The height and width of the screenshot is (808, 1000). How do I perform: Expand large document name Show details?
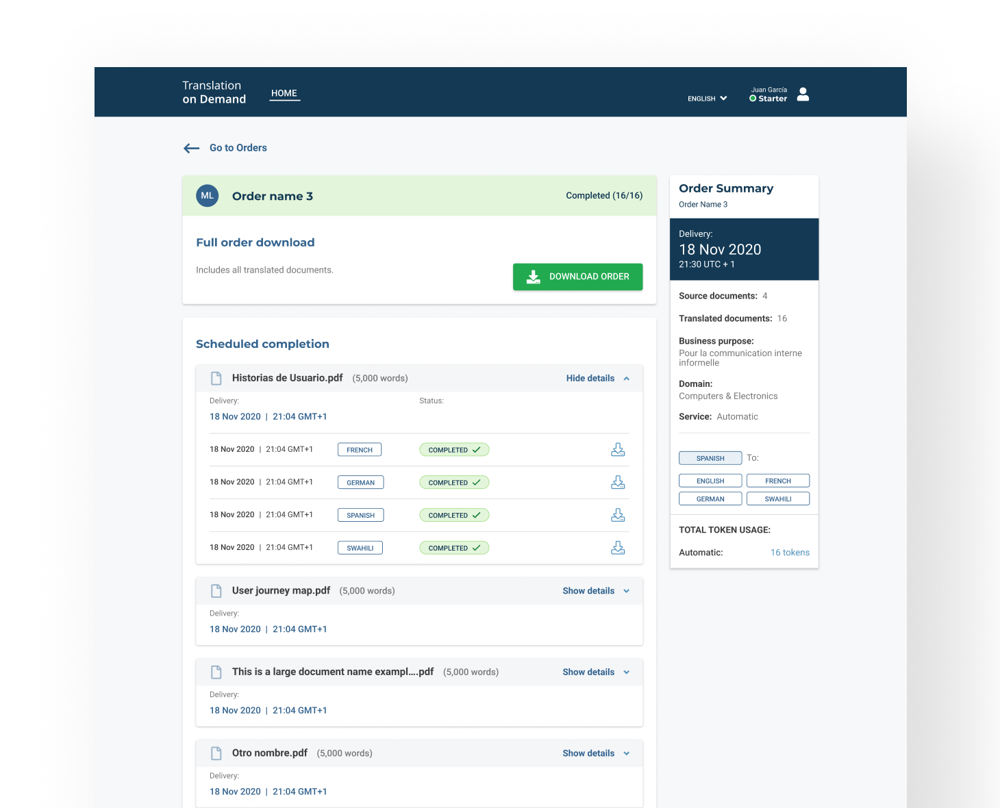(596, 672)
